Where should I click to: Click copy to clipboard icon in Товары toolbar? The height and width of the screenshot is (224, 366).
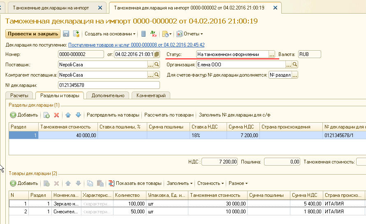[x=90, y=183]
